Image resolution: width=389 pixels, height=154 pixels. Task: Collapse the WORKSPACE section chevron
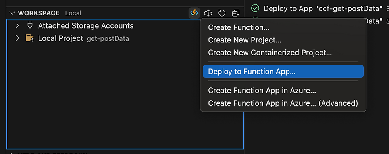point(12,13)
